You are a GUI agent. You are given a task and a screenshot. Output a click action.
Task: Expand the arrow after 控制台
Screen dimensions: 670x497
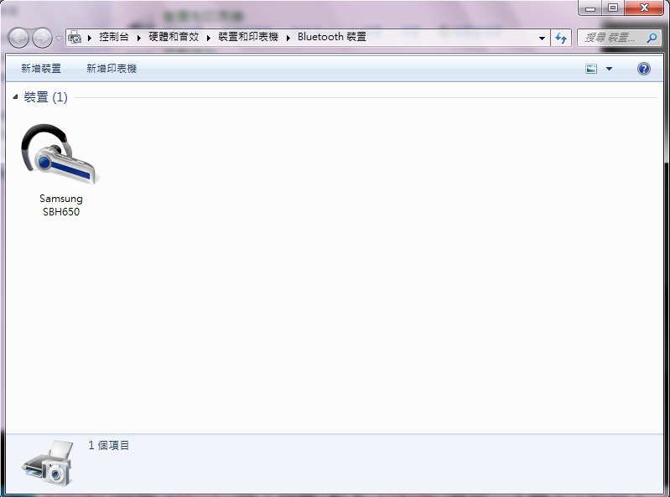(x=139, y=38)
